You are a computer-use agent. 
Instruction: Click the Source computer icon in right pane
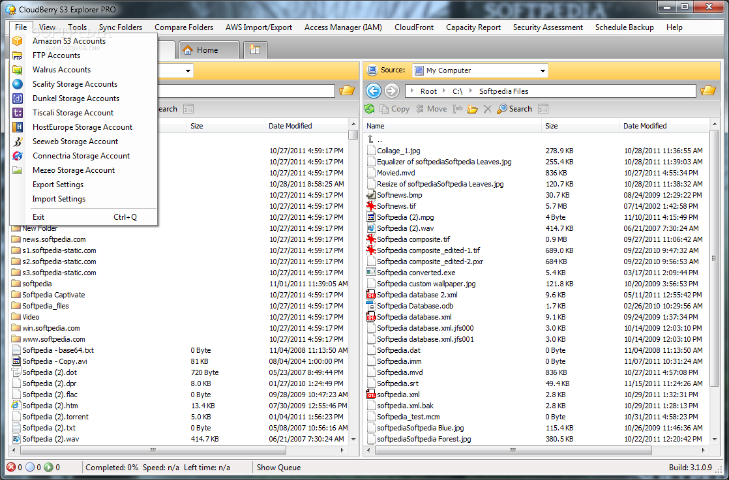point(372,70)
